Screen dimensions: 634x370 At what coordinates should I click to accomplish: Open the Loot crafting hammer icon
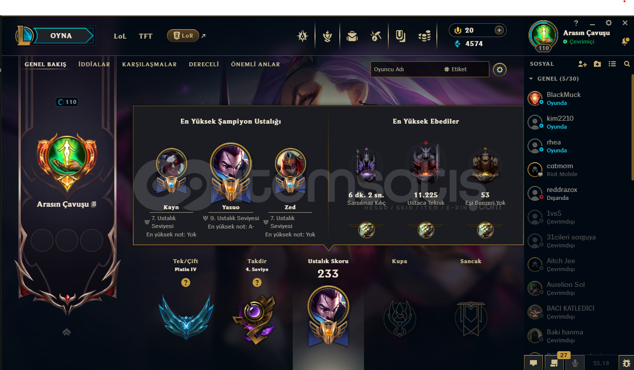[x=376, y=36]
